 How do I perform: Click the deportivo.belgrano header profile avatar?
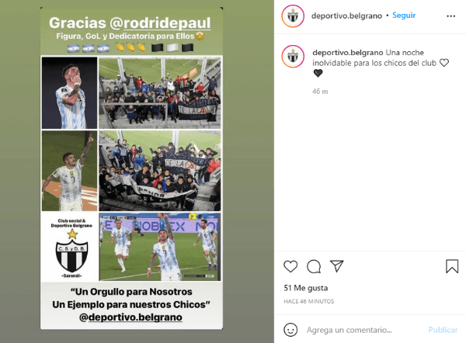[x=293, y=16]
